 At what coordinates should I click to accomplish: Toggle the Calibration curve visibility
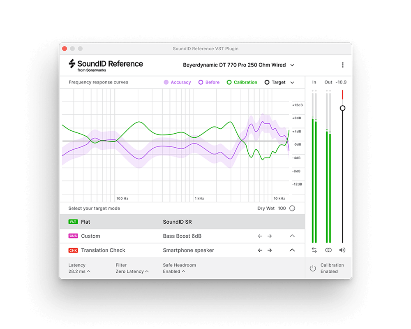tap(242, 82)
